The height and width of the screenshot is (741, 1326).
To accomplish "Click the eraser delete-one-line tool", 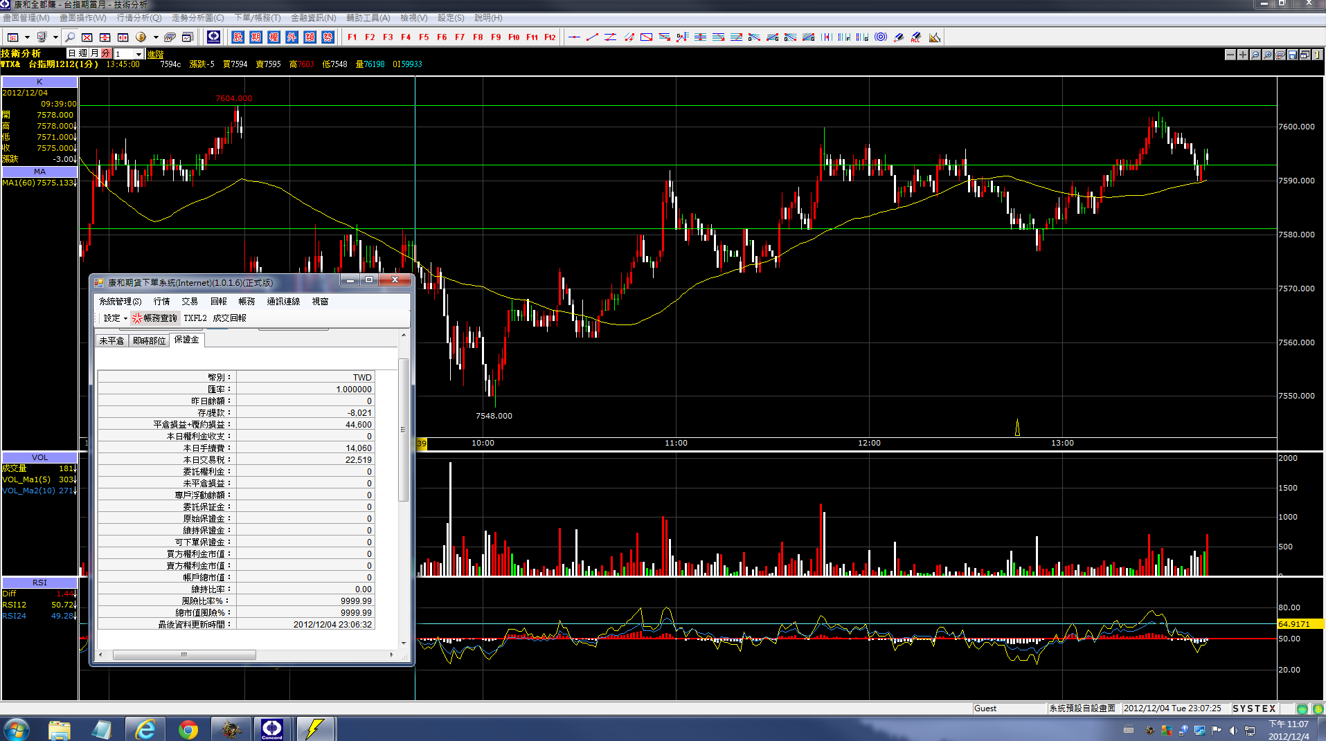I will coord(899,37).
